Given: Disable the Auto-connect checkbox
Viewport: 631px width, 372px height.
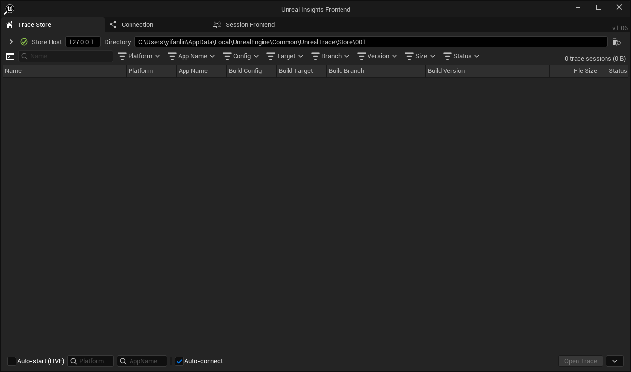Looking at the screenshot, I should [x=179, y=361].
